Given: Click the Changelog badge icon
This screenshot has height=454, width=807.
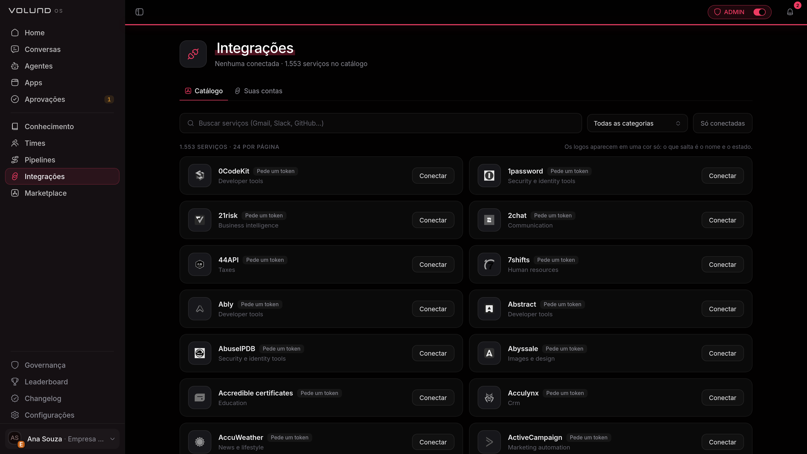Looking at the screenshot, I should point(15,398).
